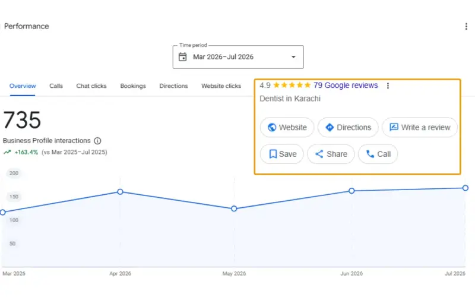Viewport: 475px width, 297px height.
Task: Select the Jun 2026 data point
Action: [x=351, y=191]
